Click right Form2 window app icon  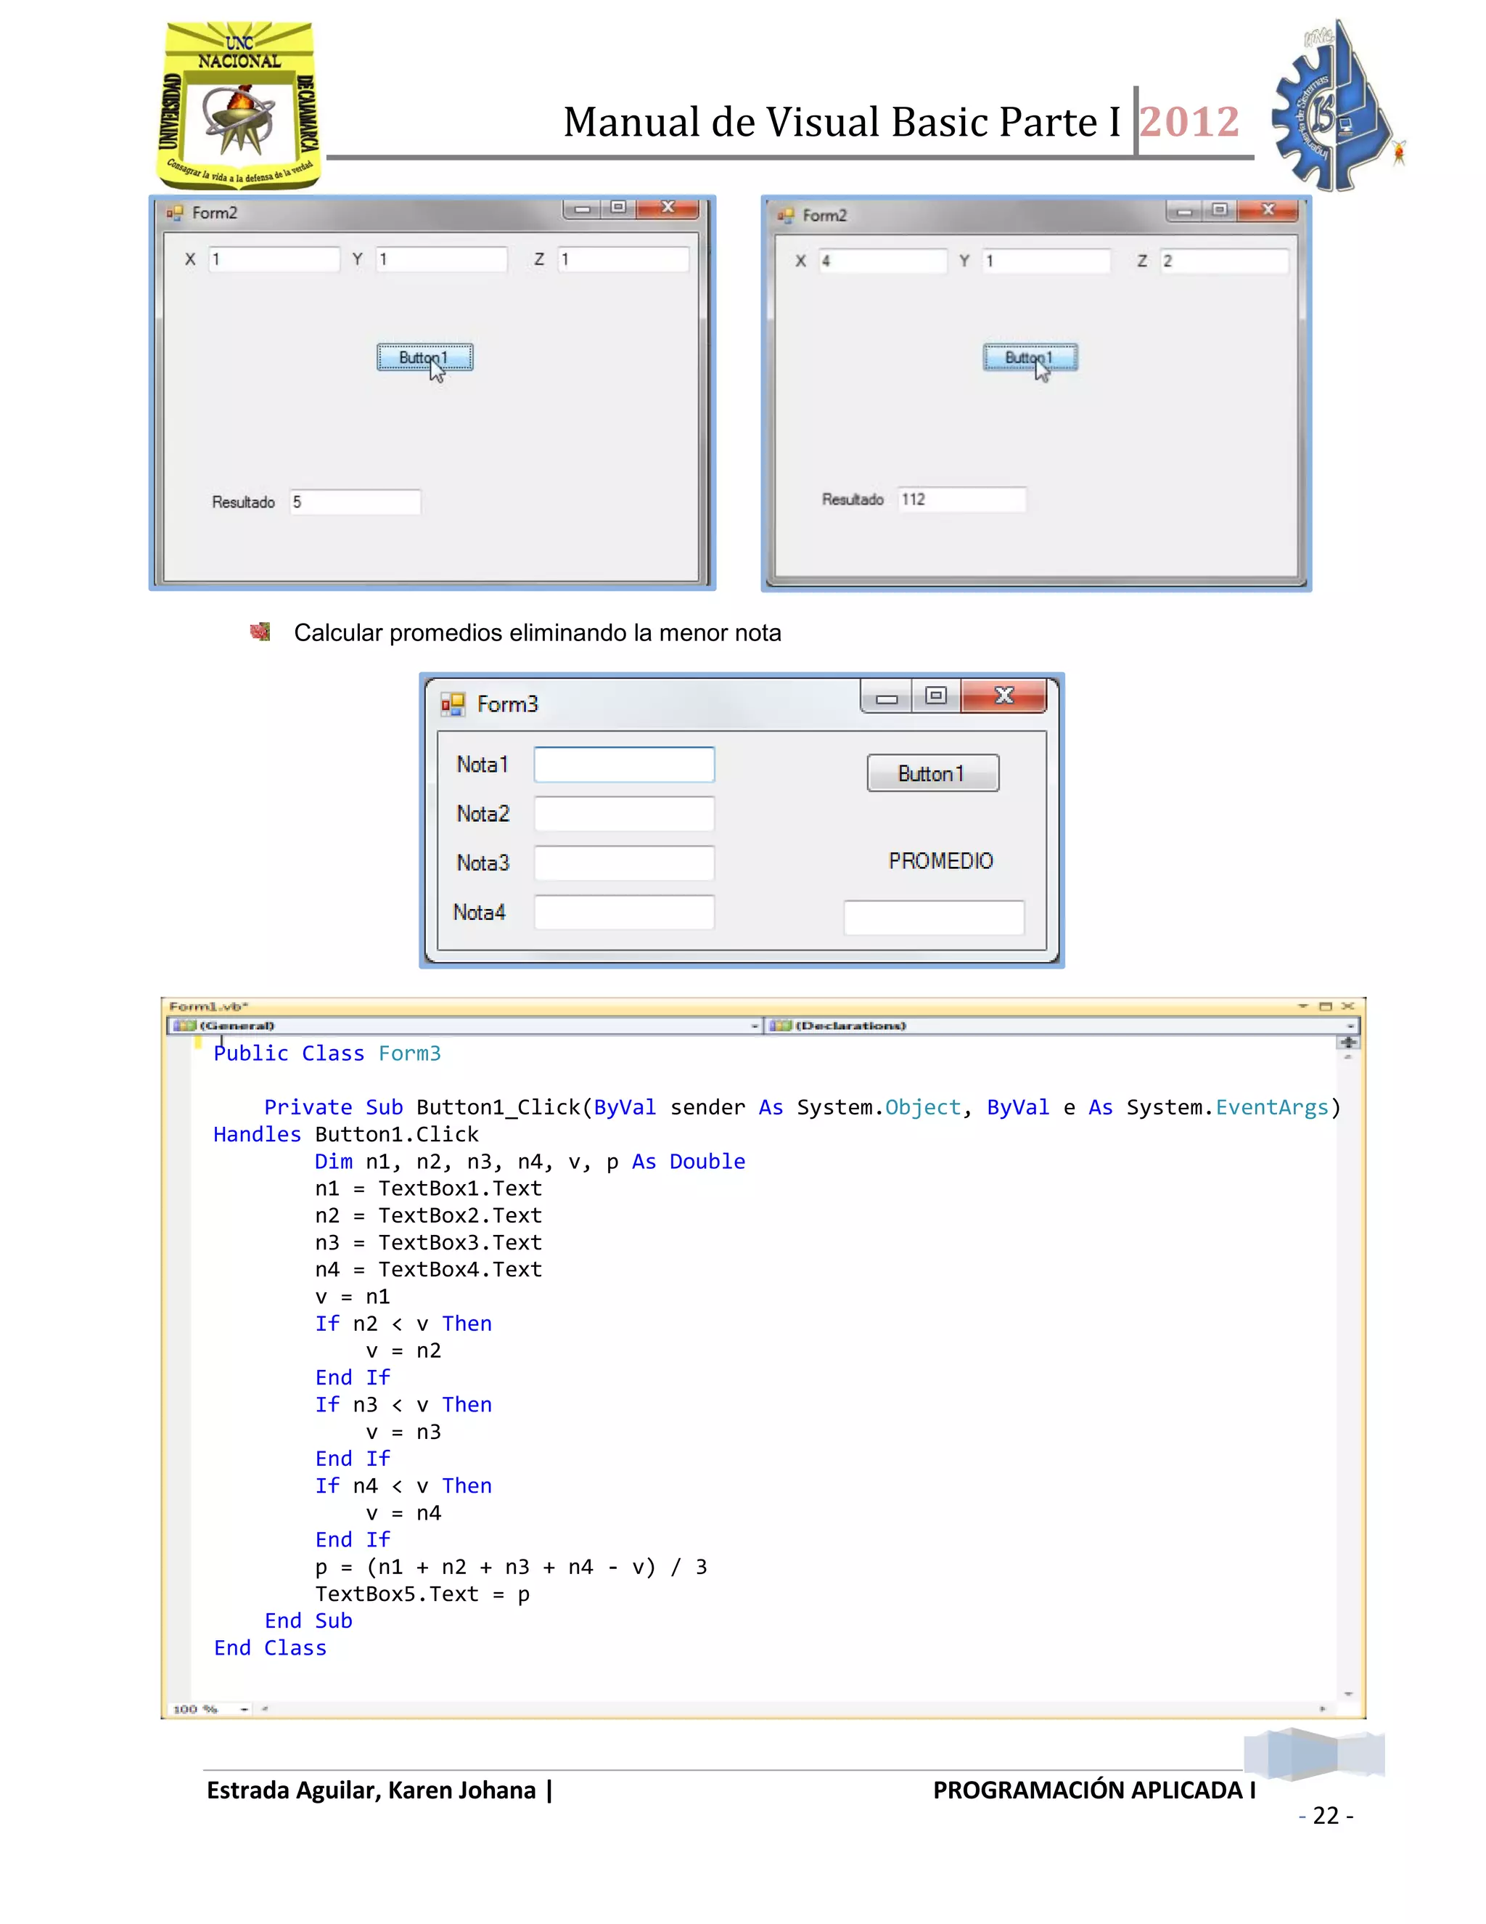[x=785, y=215]
